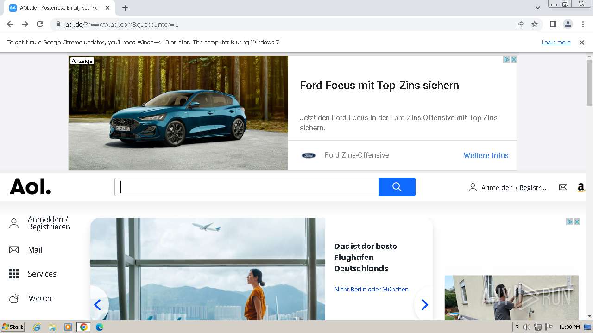The width and height of the screenshot is (593, 333).
Task: Open Windows Media Player from the taskbar
Action: coord(68,327)
